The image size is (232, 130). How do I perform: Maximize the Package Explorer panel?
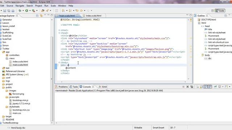coord(51,15)
